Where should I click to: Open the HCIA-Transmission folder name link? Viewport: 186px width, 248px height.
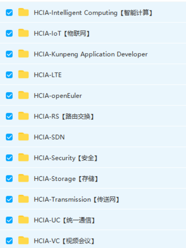click(77, 199)
